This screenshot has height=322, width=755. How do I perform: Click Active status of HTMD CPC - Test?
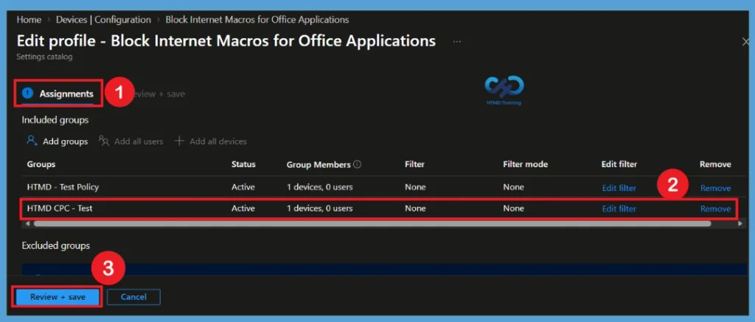pos(243,209)
